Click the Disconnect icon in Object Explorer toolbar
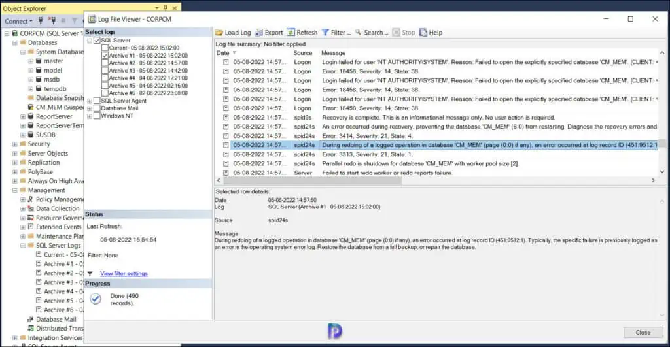 pos(52,20)
